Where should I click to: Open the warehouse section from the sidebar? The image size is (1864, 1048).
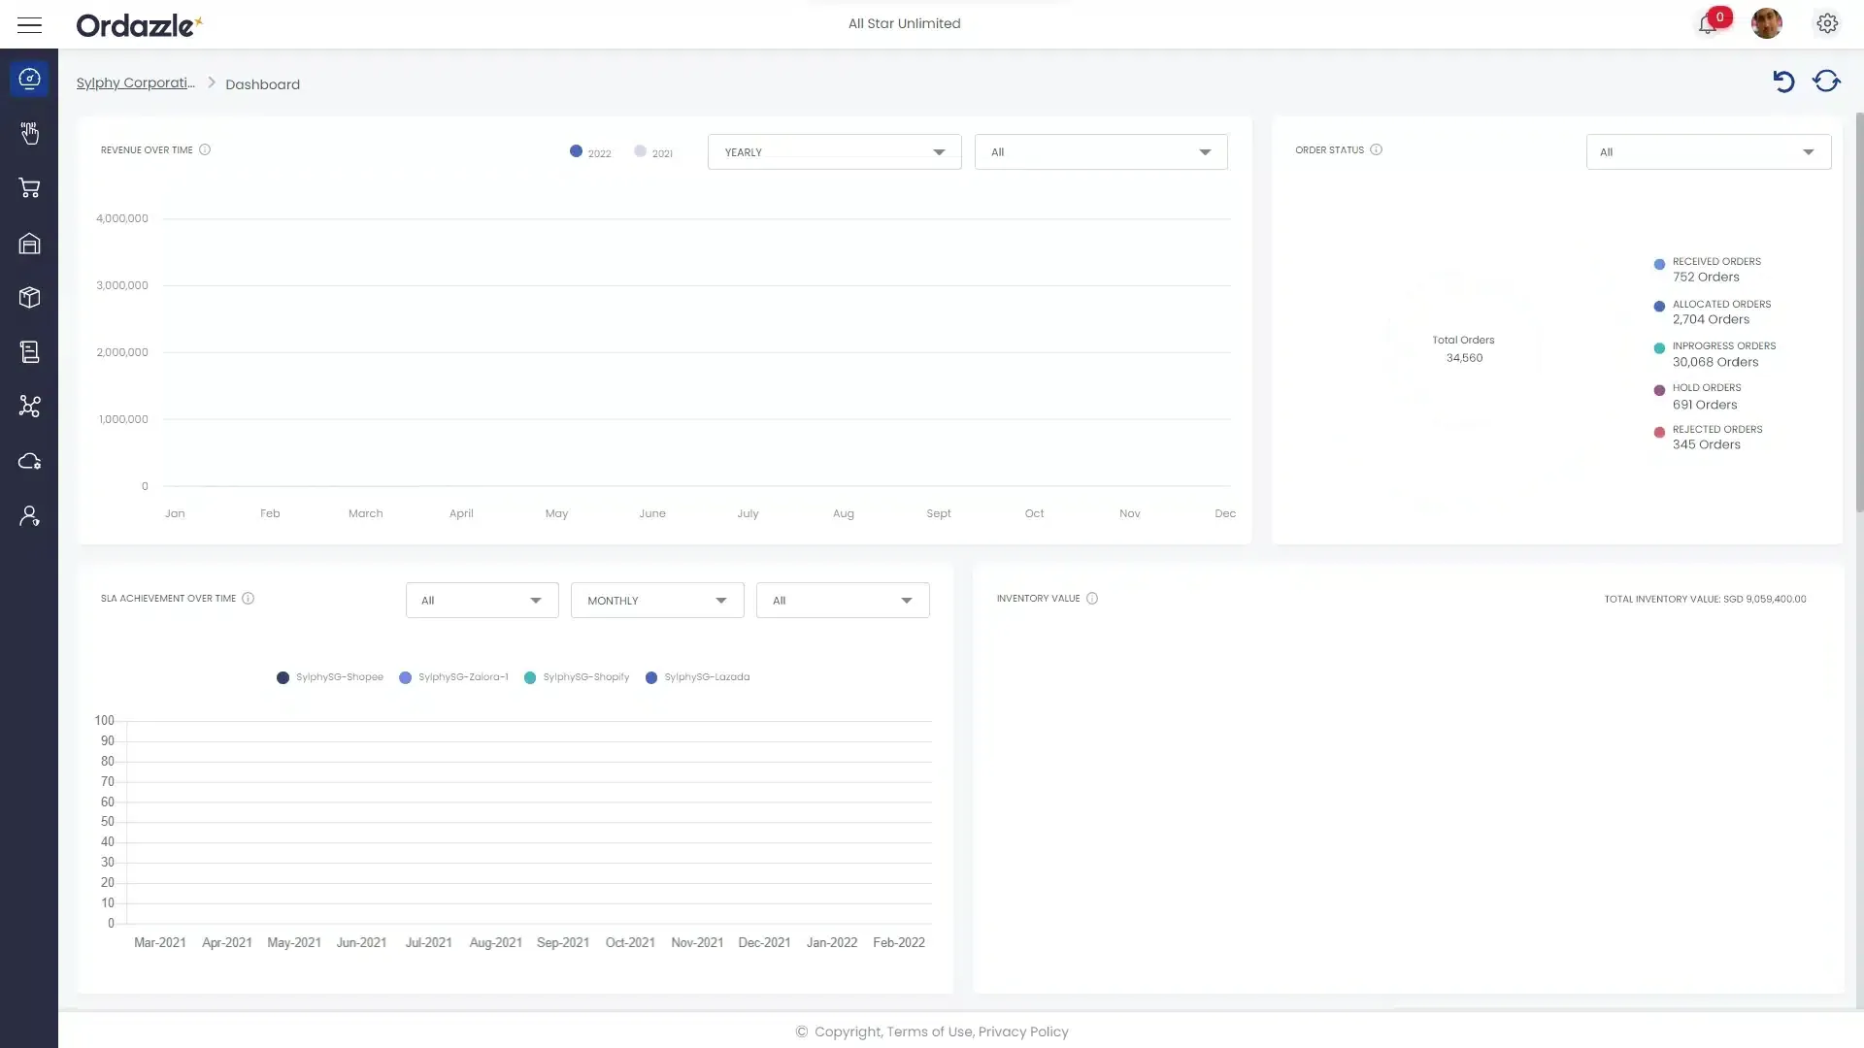coord(29,244)
